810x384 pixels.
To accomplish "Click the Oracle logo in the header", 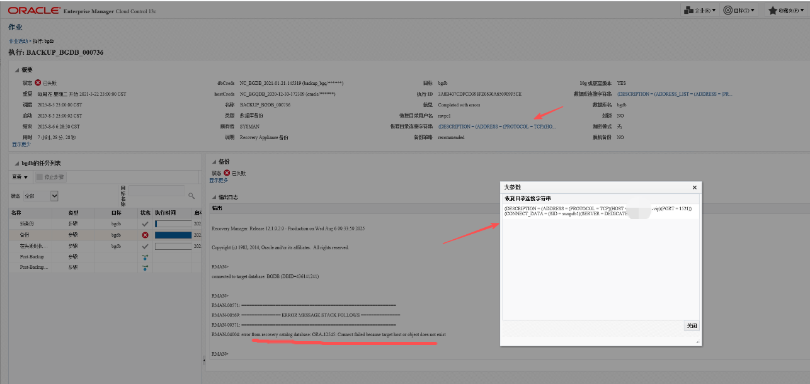I will tap(35, 11).
